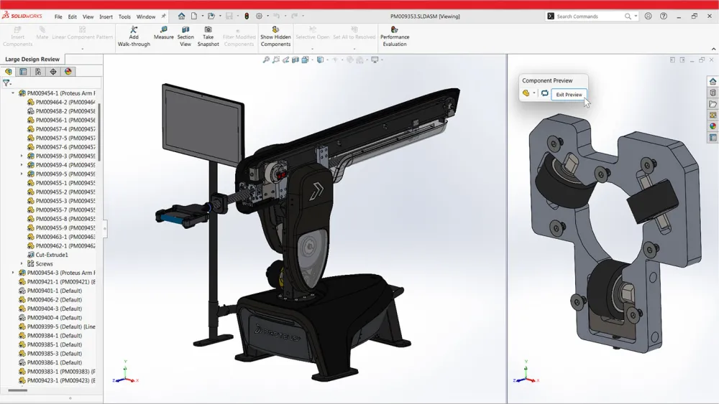Image resolution: width=719 pixels, height=404 pixels.
Task: Open the Section View tool
Action: pyautogui.click(x=186, y=37)
